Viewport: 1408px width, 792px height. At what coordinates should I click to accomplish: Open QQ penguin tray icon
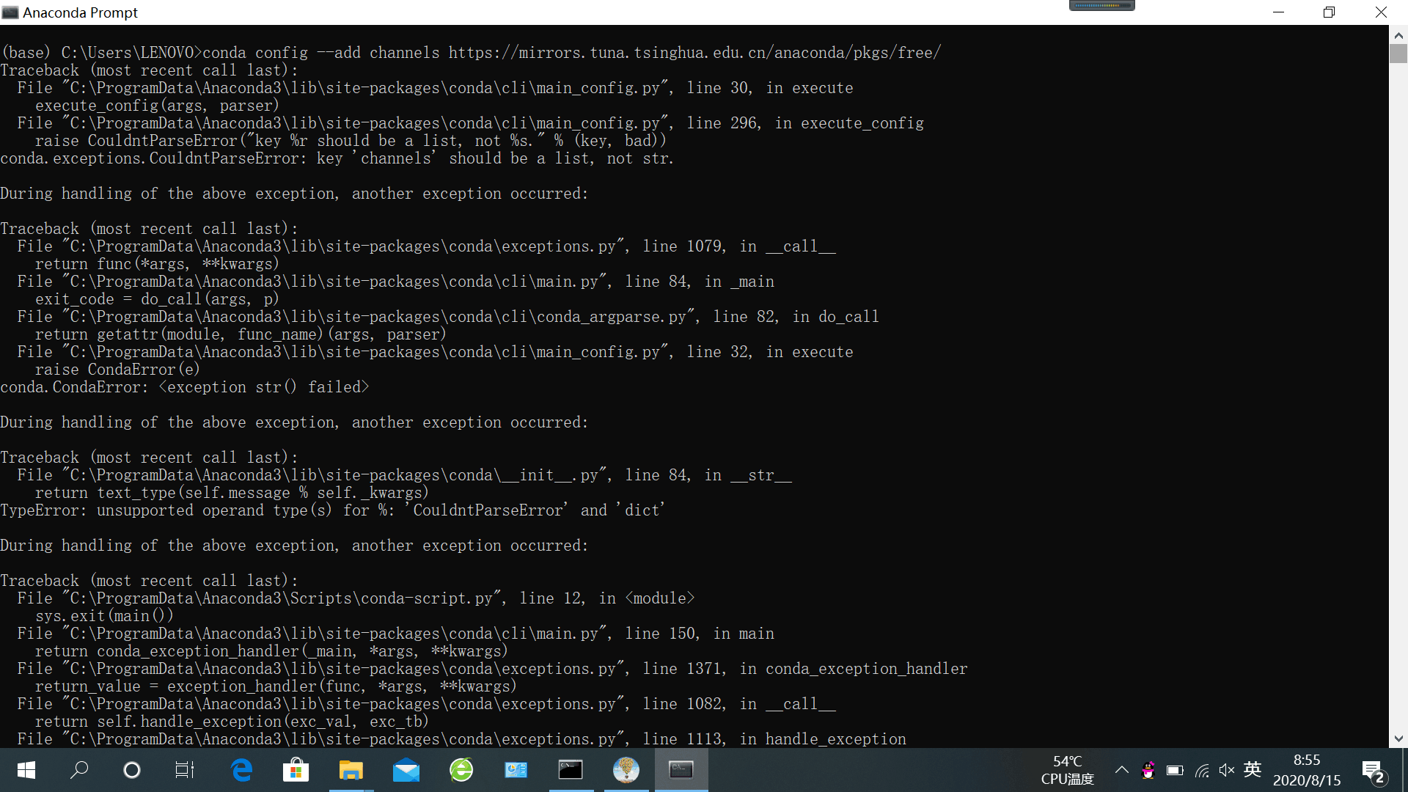1148,770
